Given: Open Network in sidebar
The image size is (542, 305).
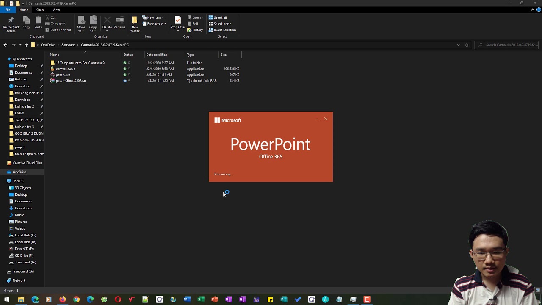Looking at the screenshot, I should tap(19, 280).
